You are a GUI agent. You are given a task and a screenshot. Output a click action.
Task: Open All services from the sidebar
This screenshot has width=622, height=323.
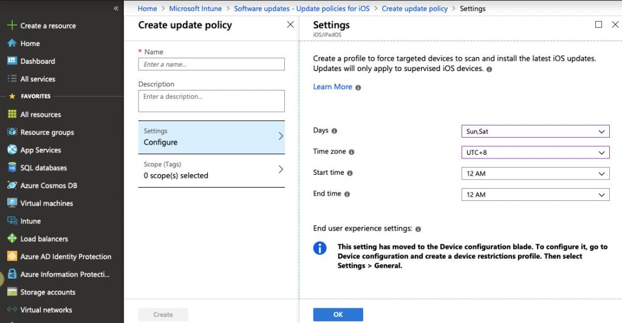click(38, 79)
